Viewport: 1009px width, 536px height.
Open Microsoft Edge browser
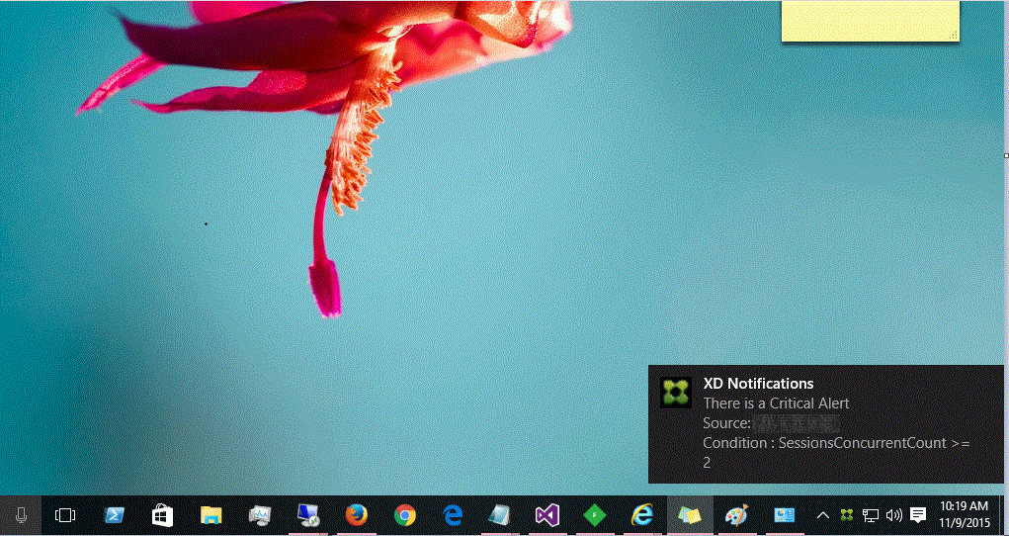453,515
